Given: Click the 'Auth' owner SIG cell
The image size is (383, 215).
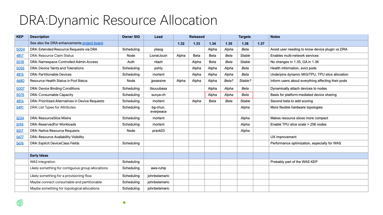Looking at the screenshot, I should (131, 62).
